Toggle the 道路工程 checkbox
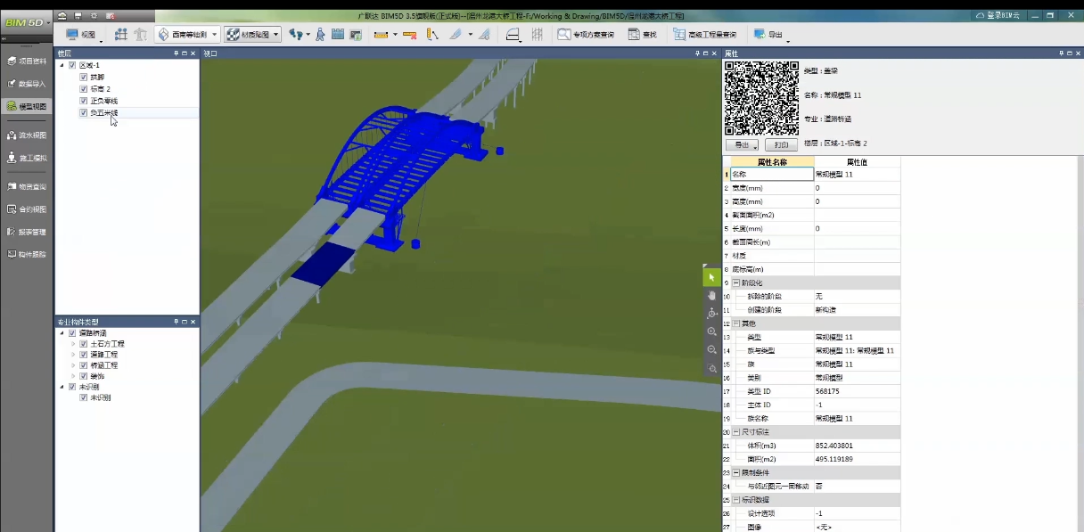Viewport: 1084px width, 532px height. pyautogui.click(x=84, y=355)
